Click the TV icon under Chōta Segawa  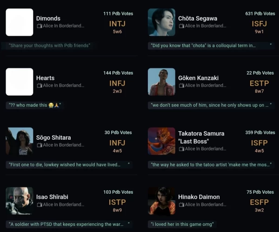[x=181, y=26]
